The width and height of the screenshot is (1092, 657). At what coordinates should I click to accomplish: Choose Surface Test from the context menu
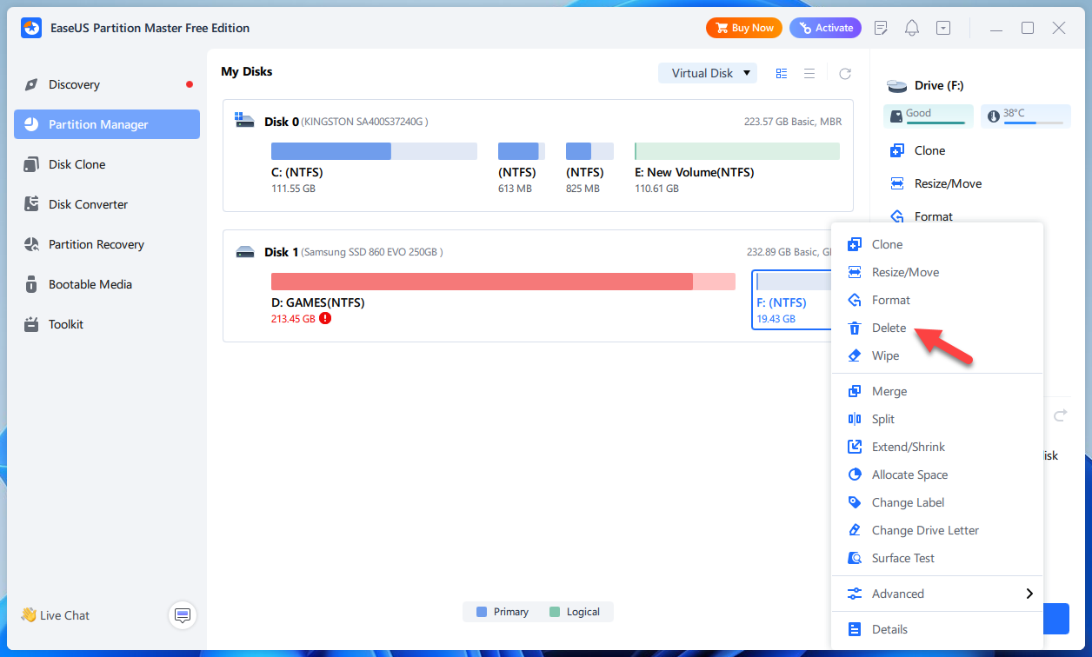pyautogui.click(x=937, y=558)
